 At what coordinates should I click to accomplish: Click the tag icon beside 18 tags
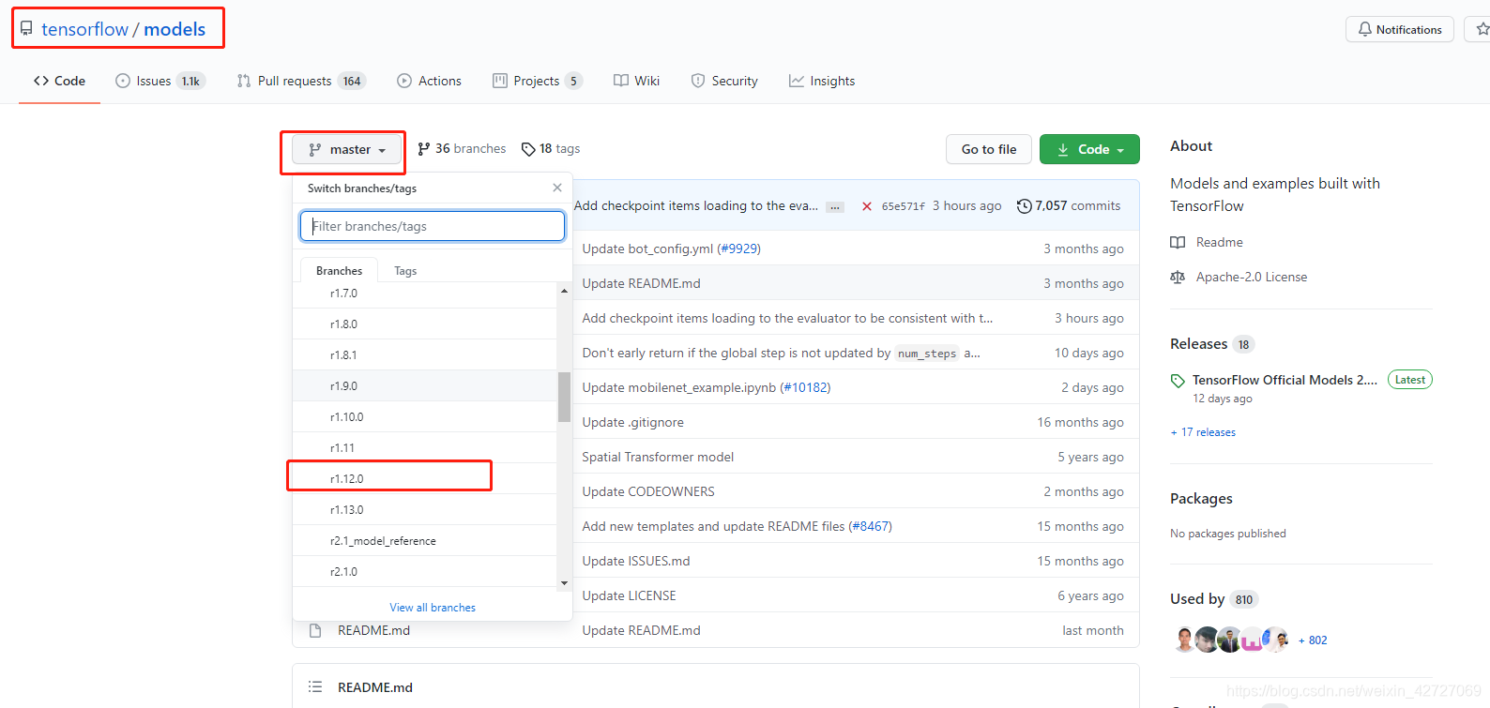click(528, 149)
